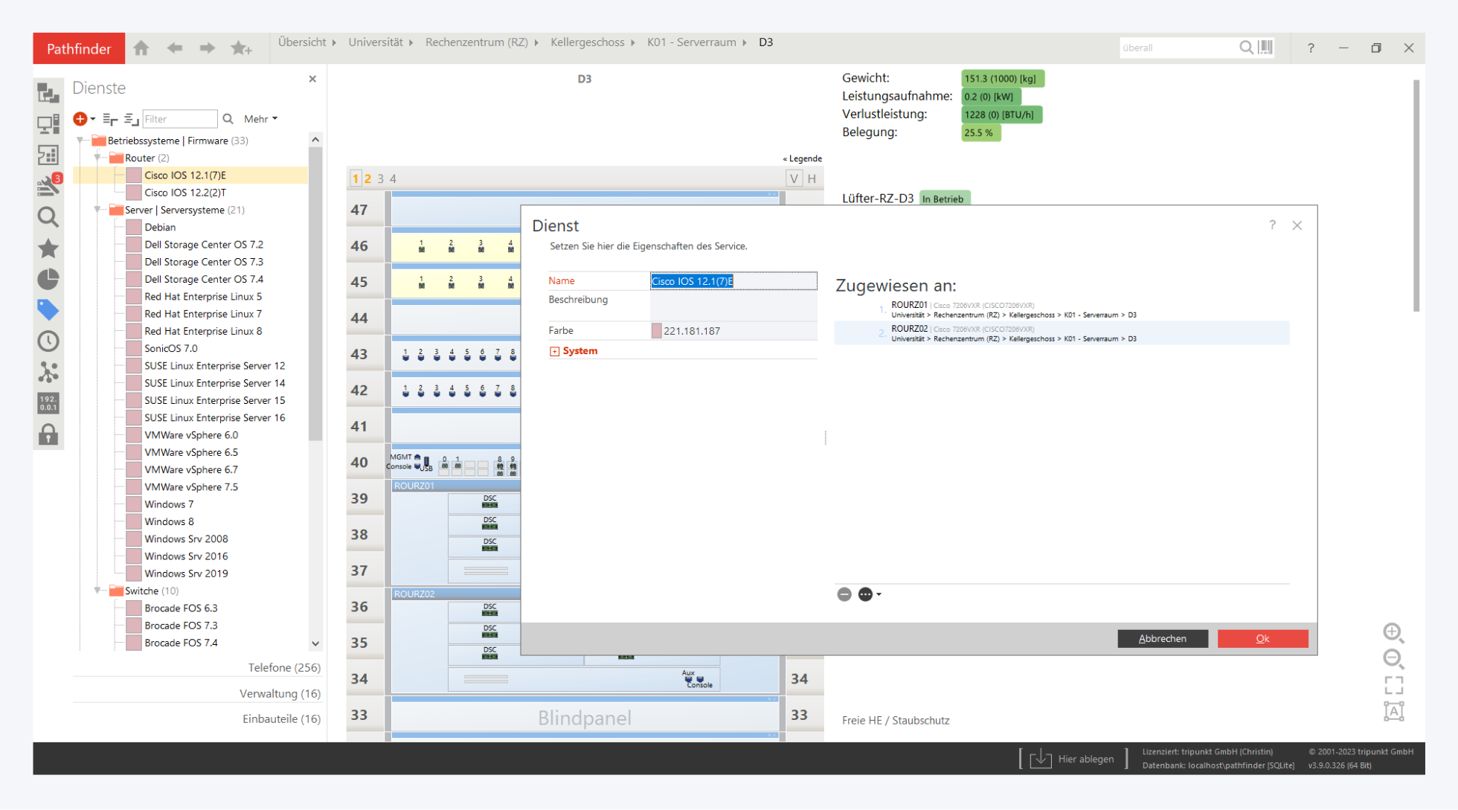
Task: Open the Mehr dropdown
Action: coord(260,119)
